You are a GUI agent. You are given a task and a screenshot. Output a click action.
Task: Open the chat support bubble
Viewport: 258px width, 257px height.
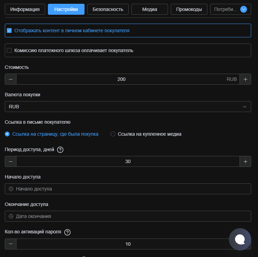(x=240, y=239)
